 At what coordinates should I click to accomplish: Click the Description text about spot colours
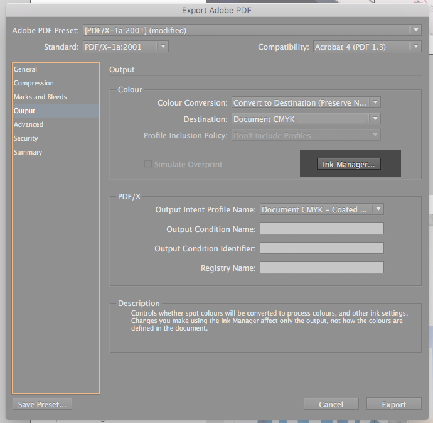point(269,321)
